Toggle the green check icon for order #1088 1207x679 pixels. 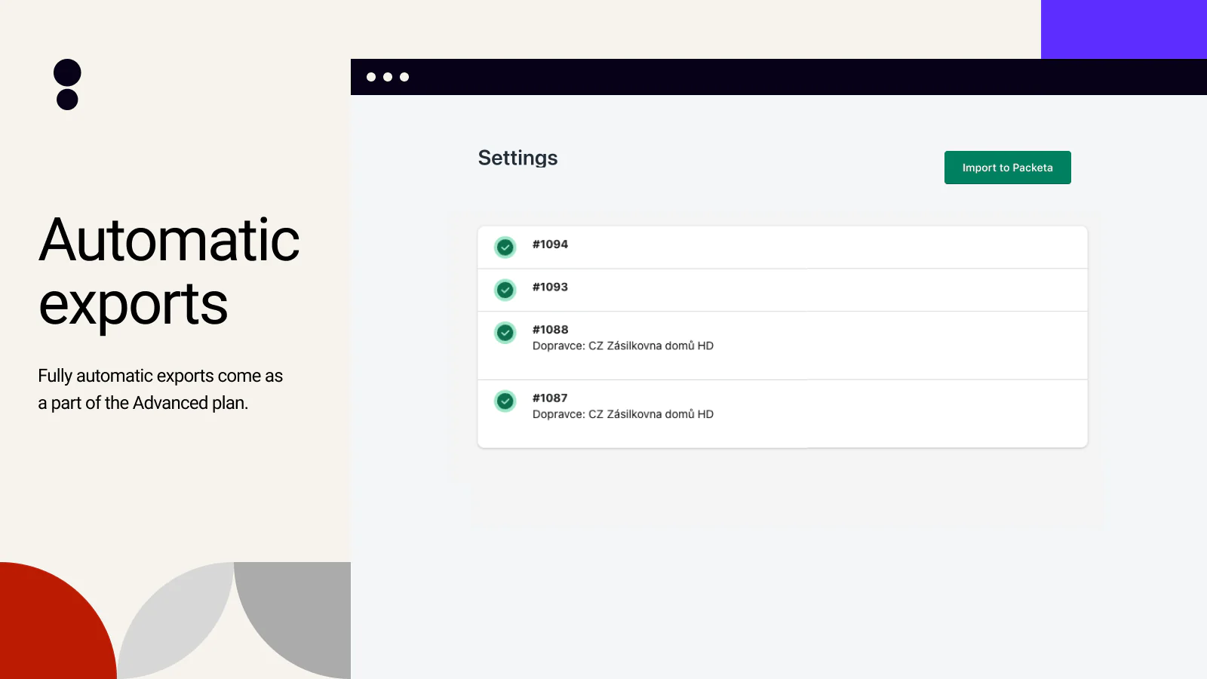coord(505,333)
